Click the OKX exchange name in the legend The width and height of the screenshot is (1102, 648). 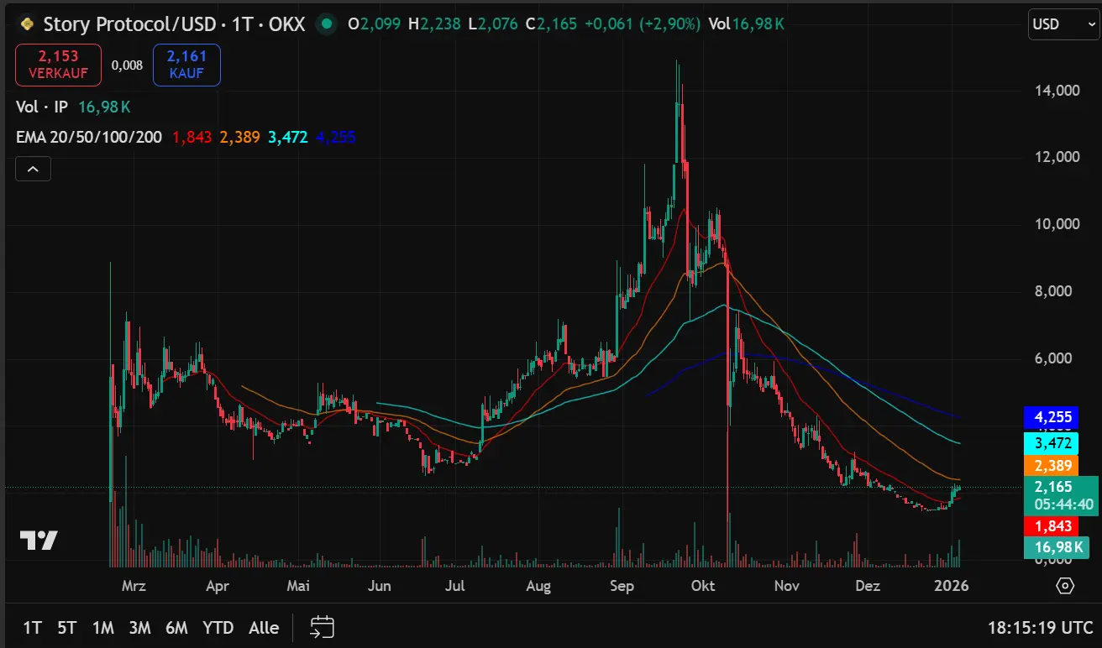tap(286, 24)
